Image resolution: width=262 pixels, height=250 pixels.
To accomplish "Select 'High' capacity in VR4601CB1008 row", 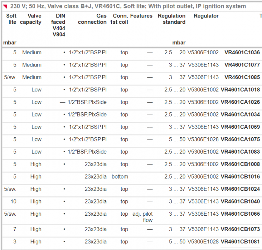I will coord(36,164).
